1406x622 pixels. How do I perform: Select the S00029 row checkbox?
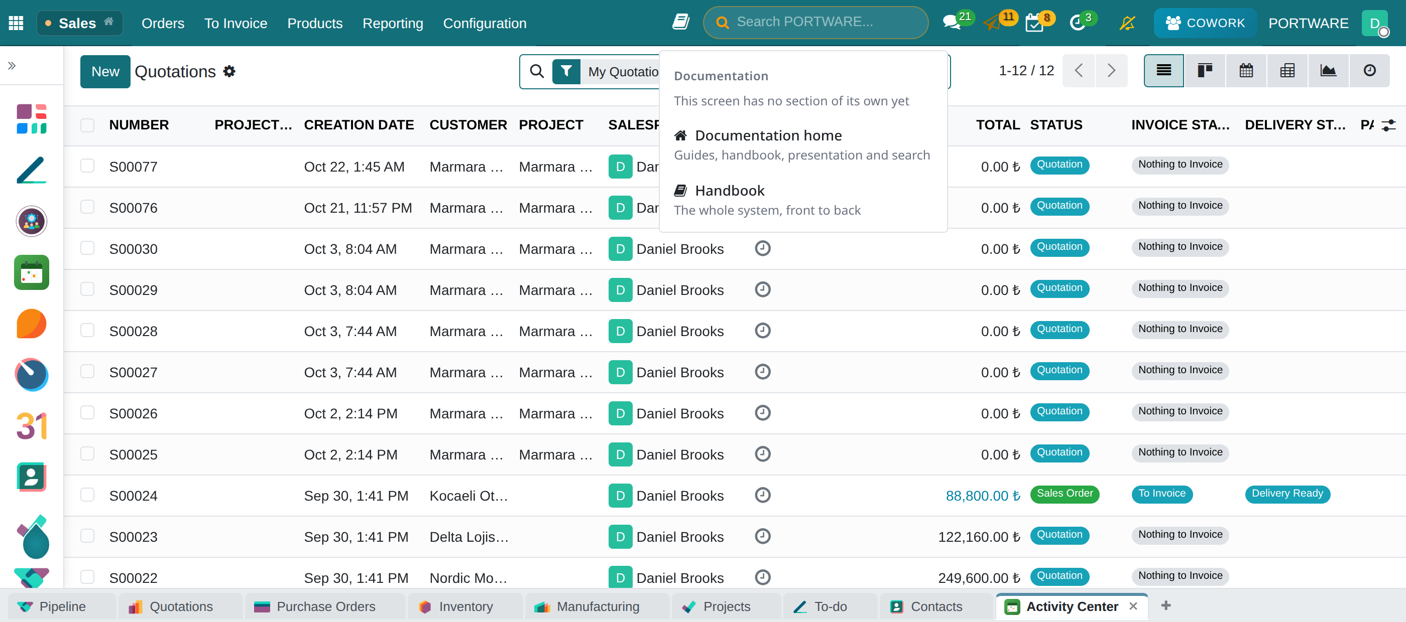pos(87,289)
